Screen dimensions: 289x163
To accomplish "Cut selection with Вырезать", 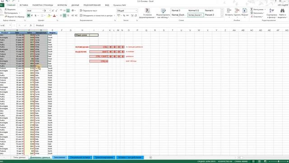I will point(10,9).
